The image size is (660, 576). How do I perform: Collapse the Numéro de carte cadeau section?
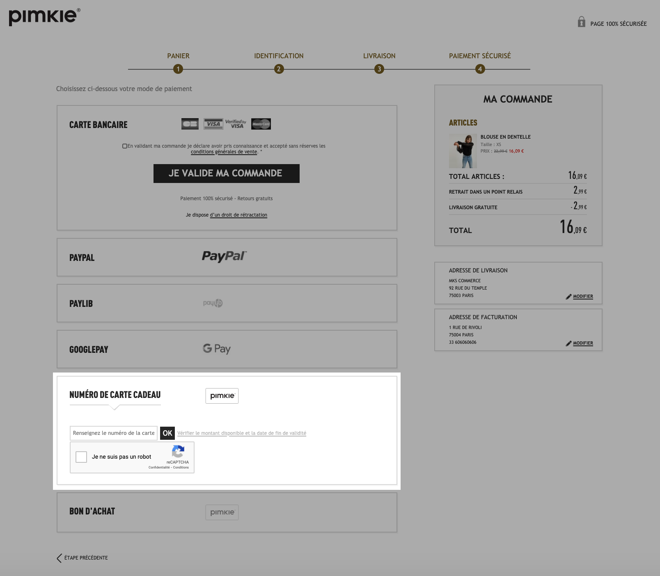tap(115, 395)
